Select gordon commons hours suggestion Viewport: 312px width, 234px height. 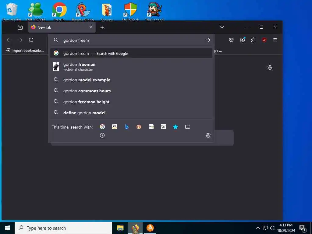coord(131,91)
